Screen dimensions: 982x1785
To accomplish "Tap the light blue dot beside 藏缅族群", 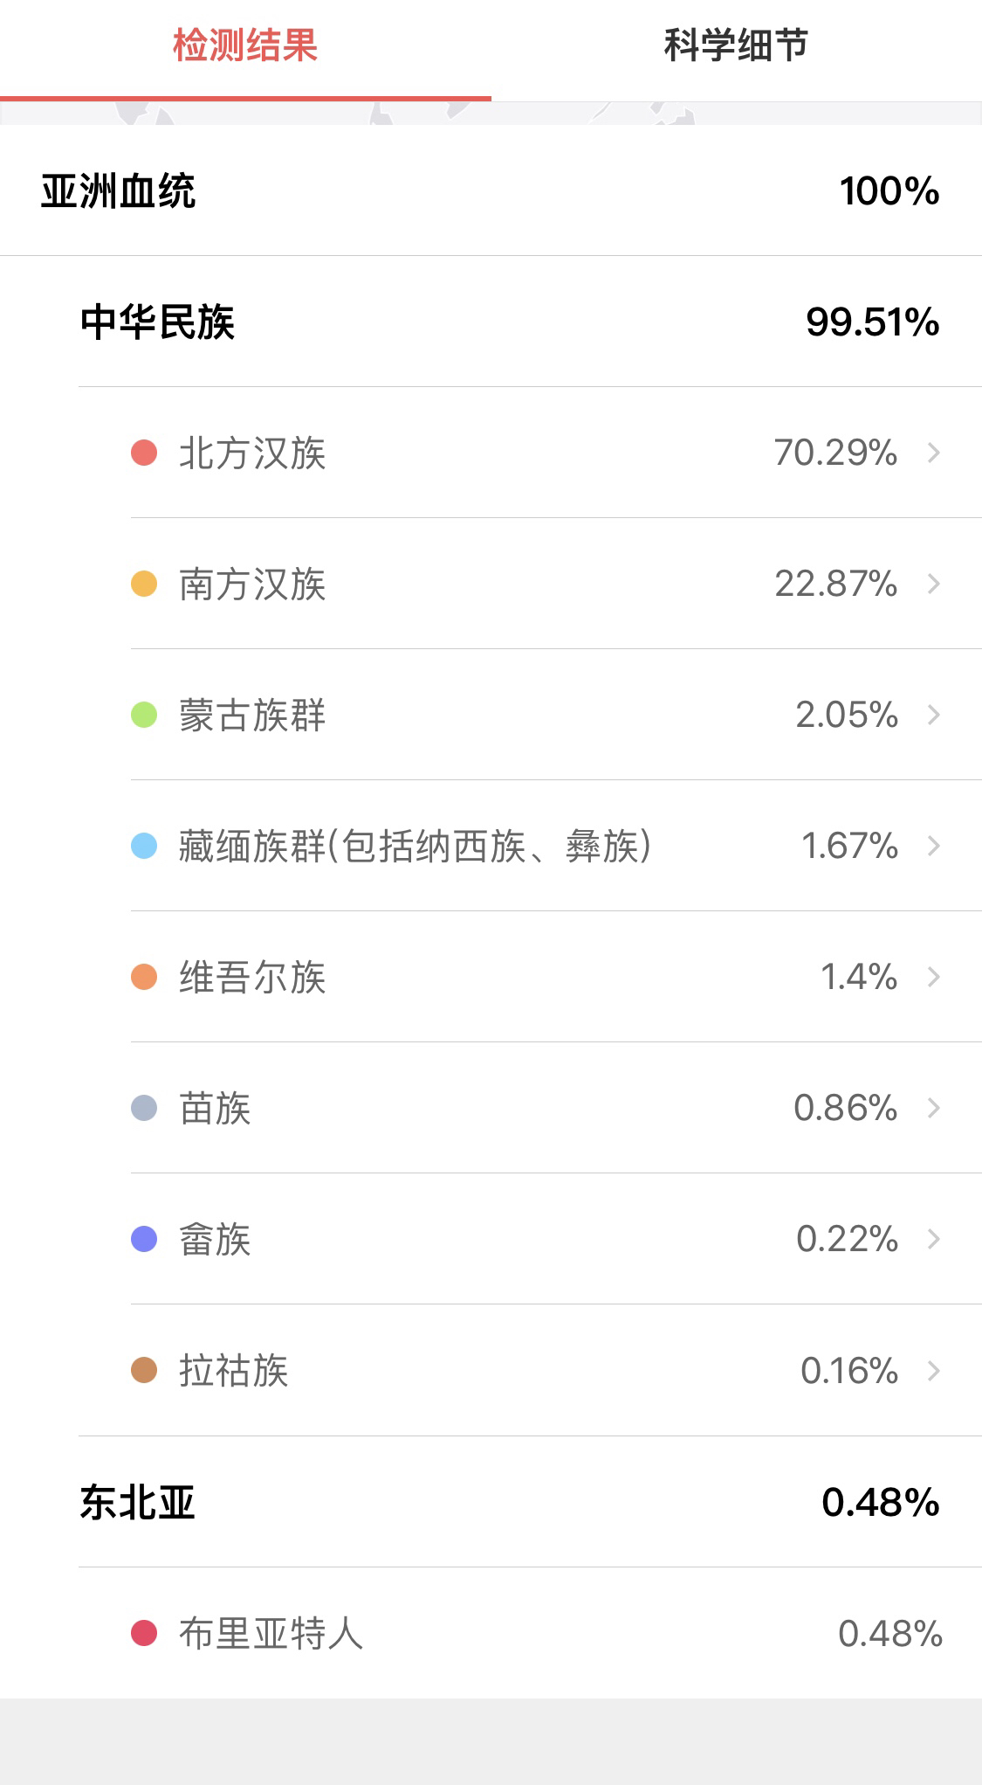I will [144, 846].
